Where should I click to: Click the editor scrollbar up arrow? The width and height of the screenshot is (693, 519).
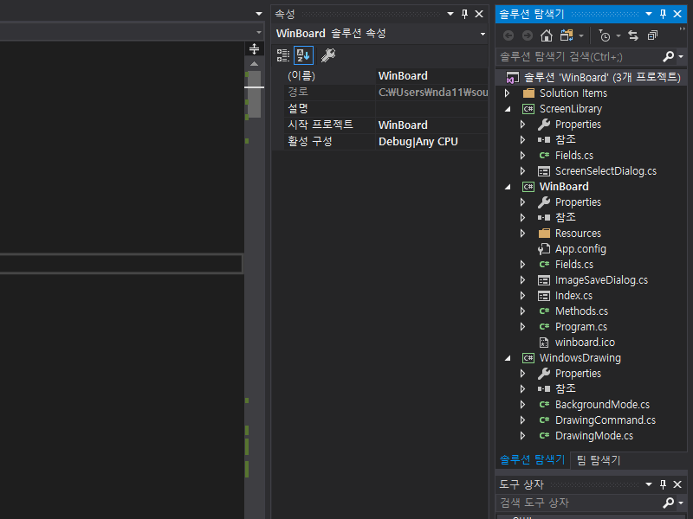(254, 64)
